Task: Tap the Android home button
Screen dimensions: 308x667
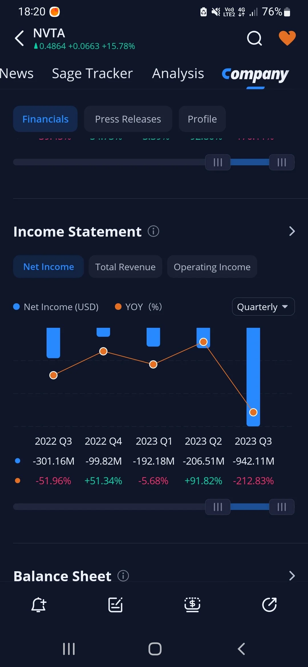Action: (155, 649)
